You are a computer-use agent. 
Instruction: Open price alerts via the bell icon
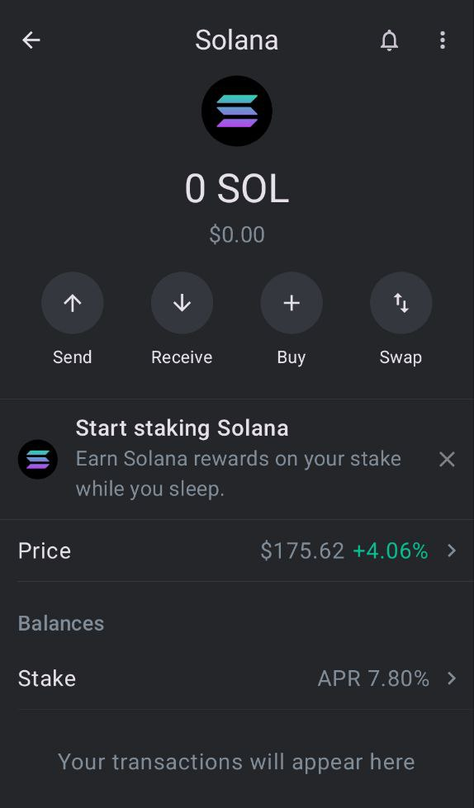(390, 40)
